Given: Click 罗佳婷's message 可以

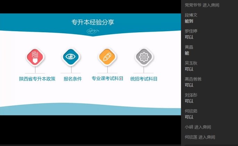Looking at the screenshot, I should [x=189, y=37].
